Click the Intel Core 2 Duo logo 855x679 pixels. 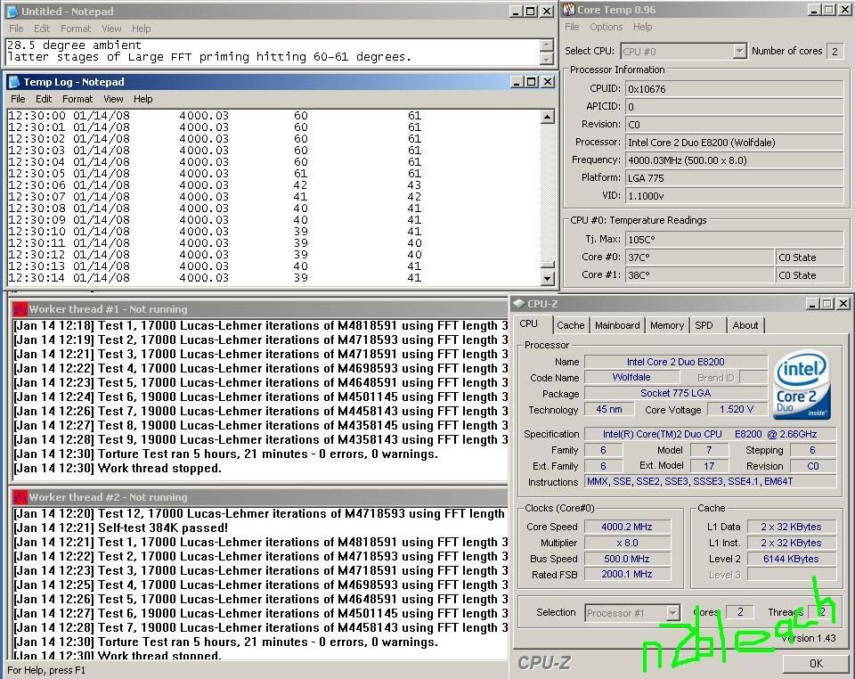click(802, 384)
